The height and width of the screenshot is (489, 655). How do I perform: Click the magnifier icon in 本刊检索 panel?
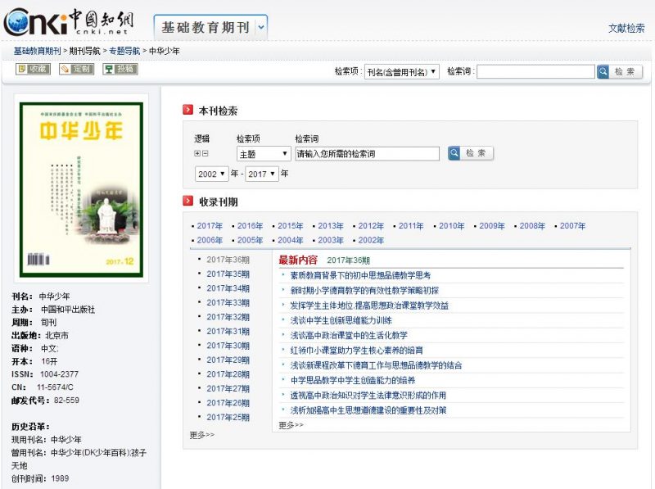click(x=455, y=154)
